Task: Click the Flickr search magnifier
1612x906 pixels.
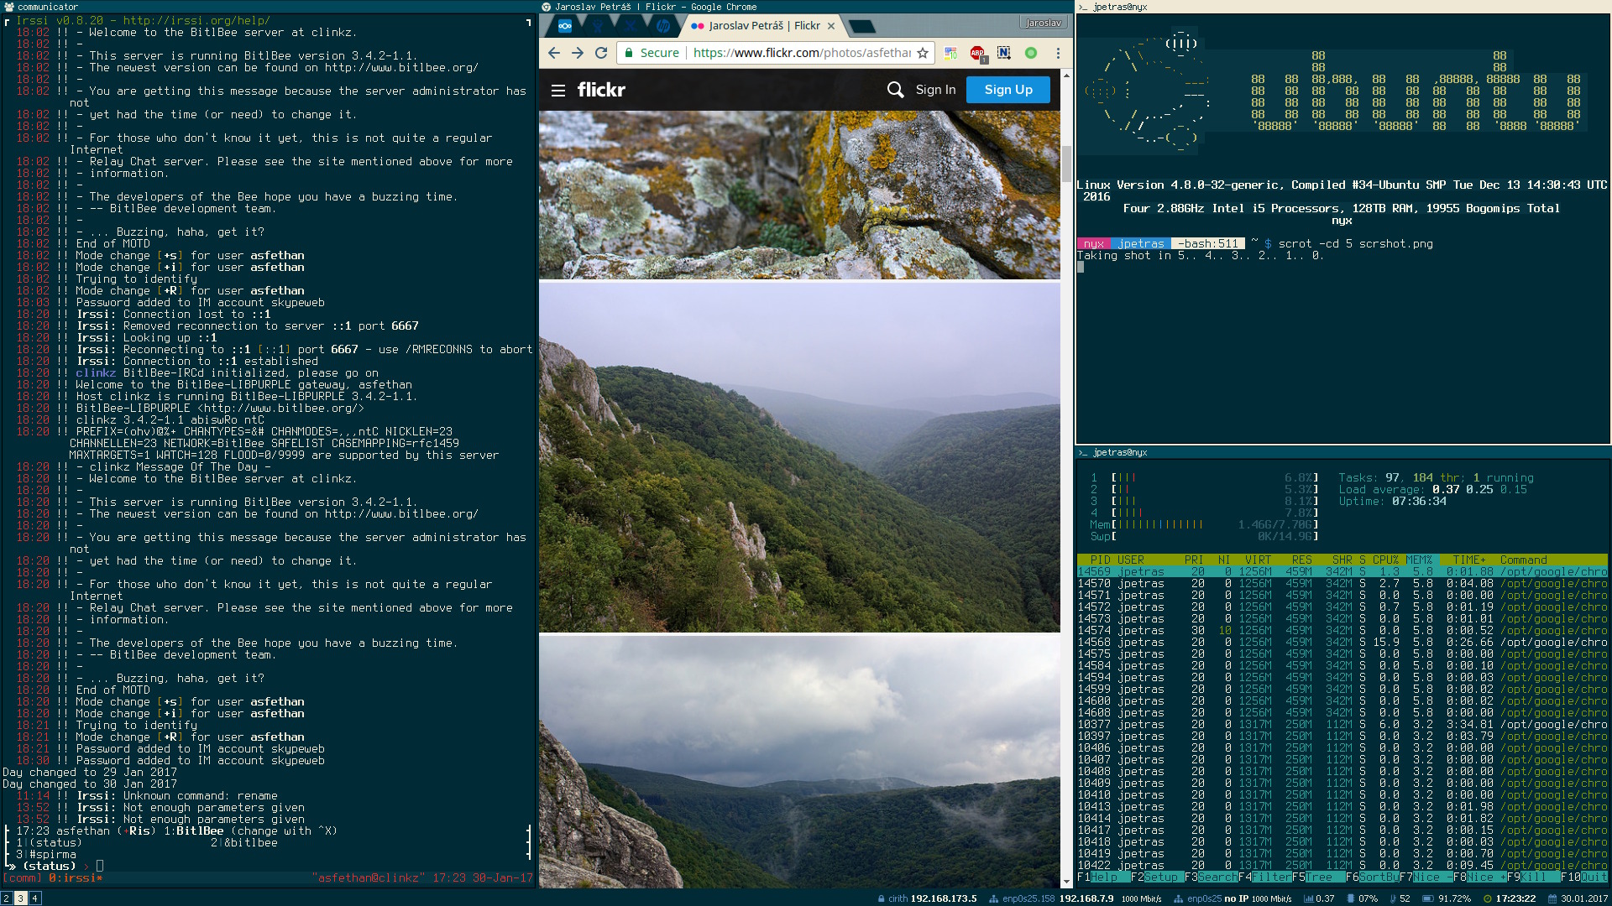Action: click(x=896, y=90)
